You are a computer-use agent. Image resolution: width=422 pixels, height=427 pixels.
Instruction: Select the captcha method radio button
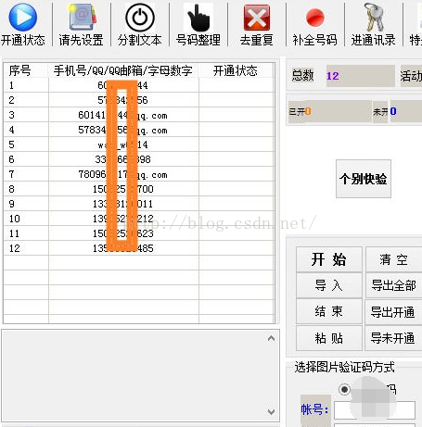[x=344, y=389]
